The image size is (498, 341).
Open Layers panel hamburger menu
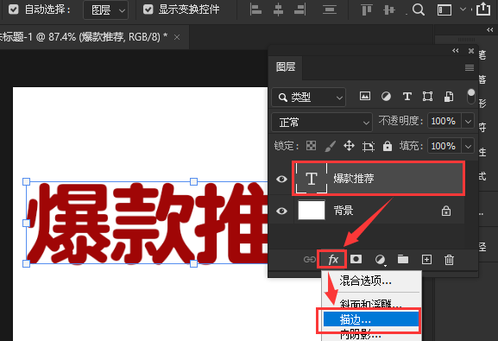click(470, 67)
